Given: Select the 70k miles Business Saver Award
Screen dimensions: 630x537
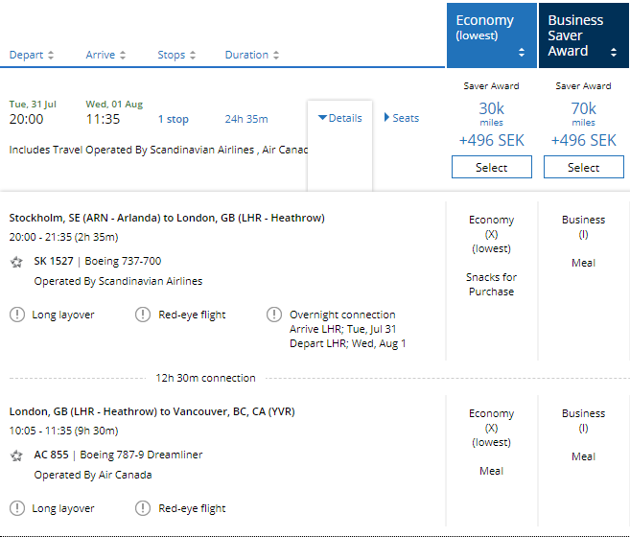Looking at the screenshot, I should coord(583,167).
